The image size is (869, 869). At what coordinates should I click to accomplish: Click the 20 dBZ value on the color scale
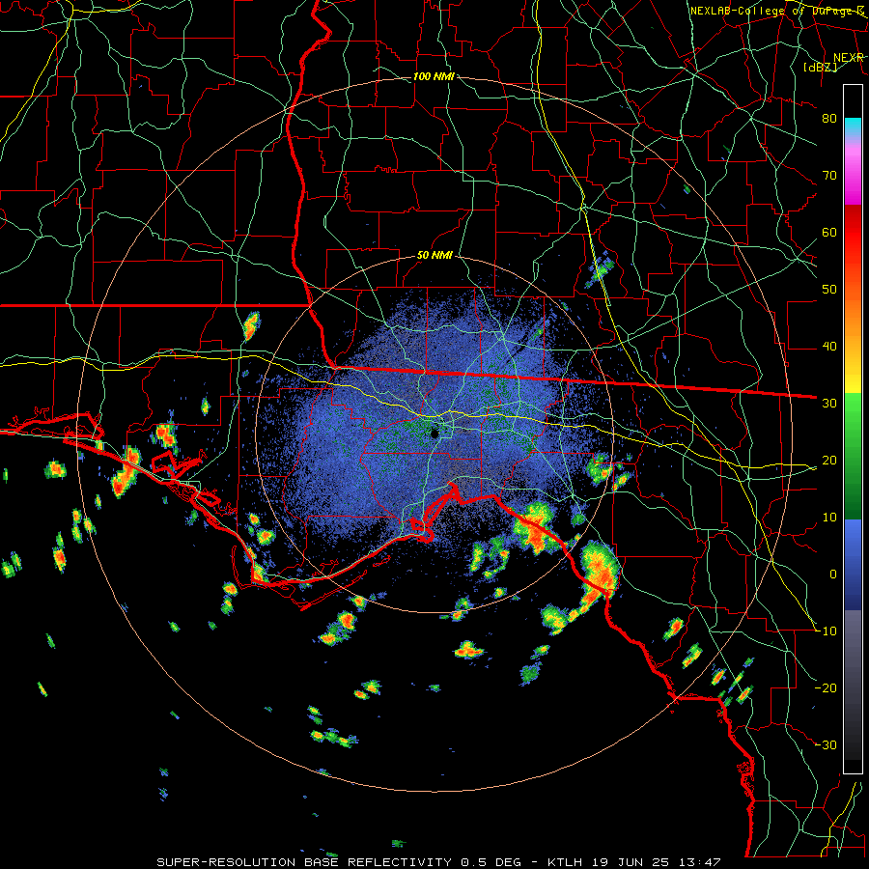(x=829, y=460)
